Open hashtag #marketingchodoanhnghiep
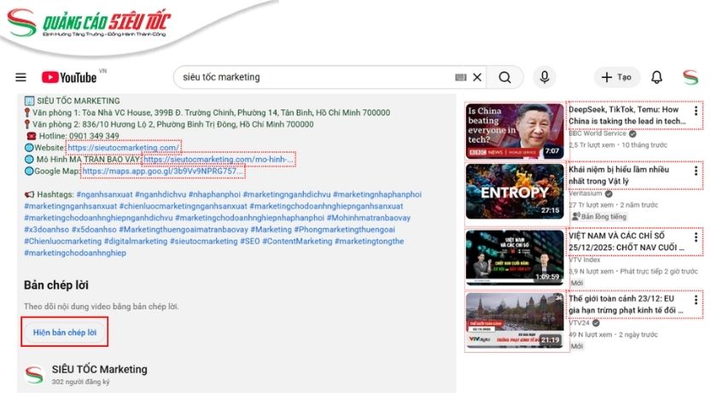717x410 pixels. tap(75, 253)
